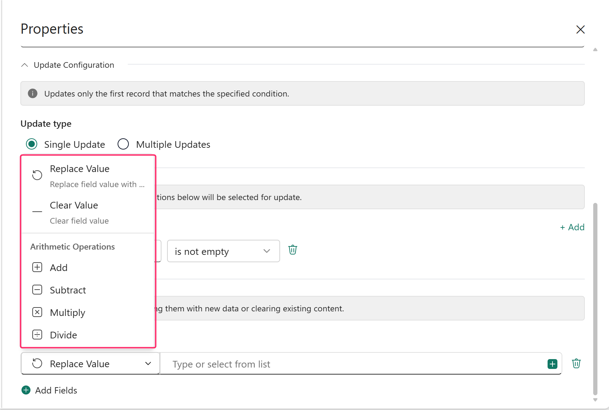Choose Replace Value from the dropdown menu
This screenshot has width=609, height=410.
coord(88,176)
